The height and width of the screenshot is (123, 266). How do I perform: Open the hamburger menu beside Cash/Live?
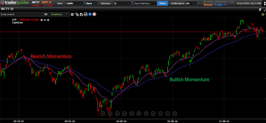72,14
